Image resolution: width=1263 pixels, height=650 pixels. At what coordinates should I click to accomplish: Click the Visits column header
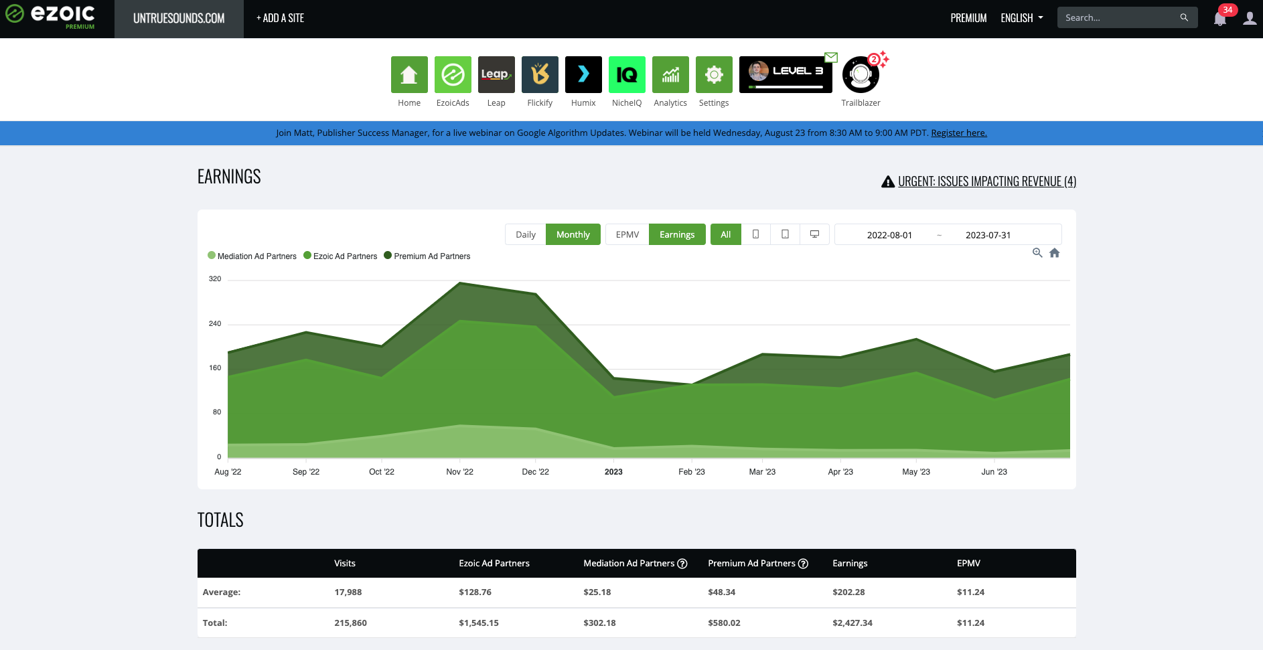[x=345, y=564]
